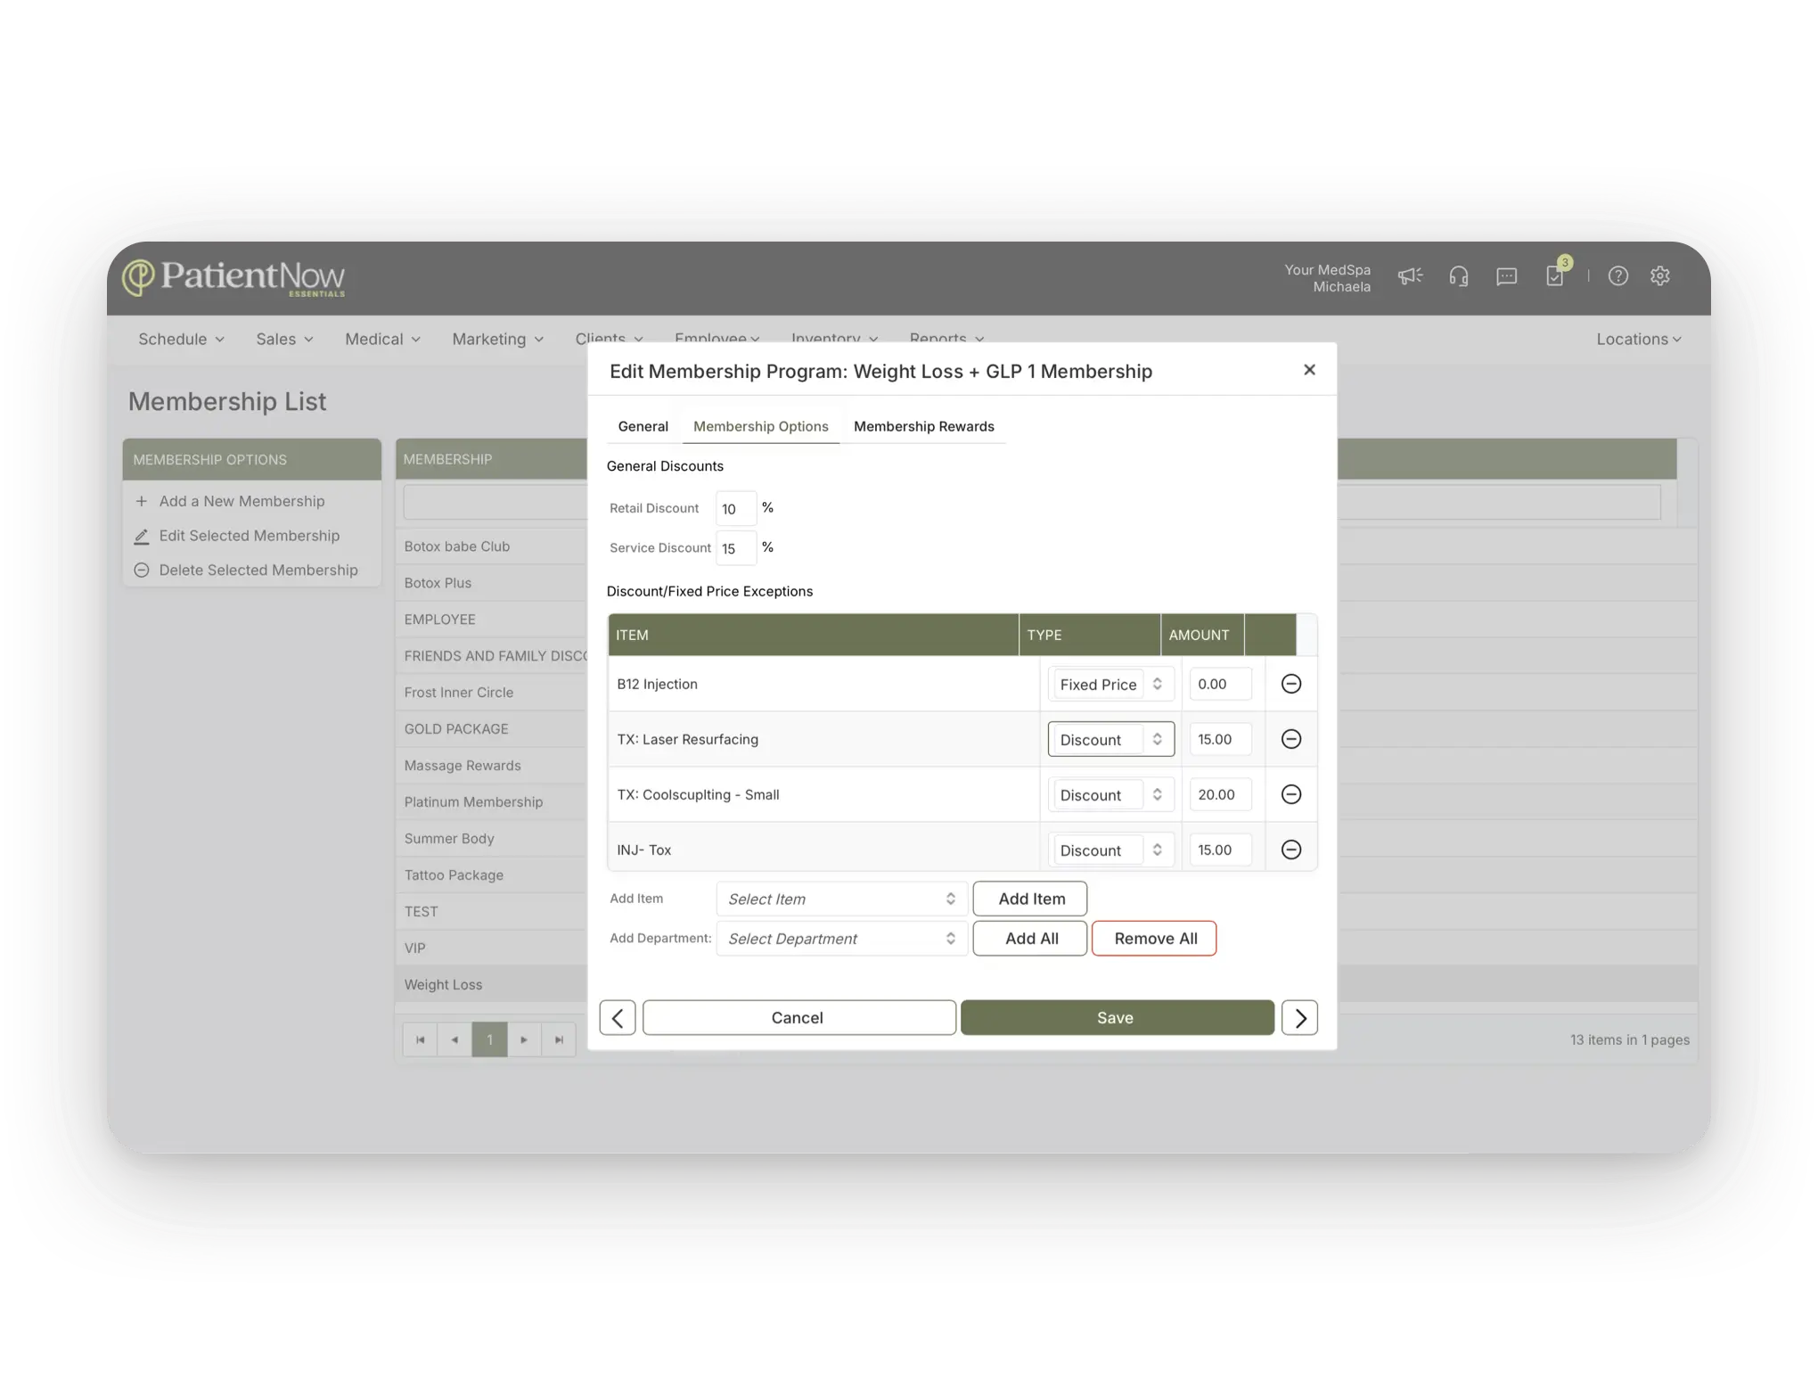Open the tasks clipboard icon with badge
The image size is (1818, 1396).
[1555, 275]
